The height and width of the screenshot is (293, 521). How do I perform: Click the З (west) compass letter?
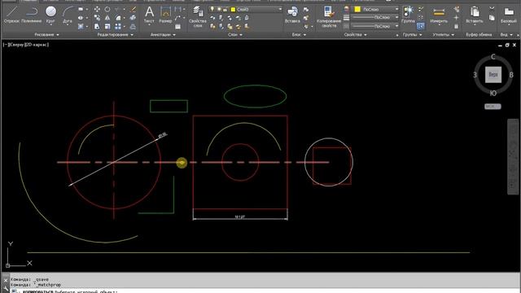(475, 75)
